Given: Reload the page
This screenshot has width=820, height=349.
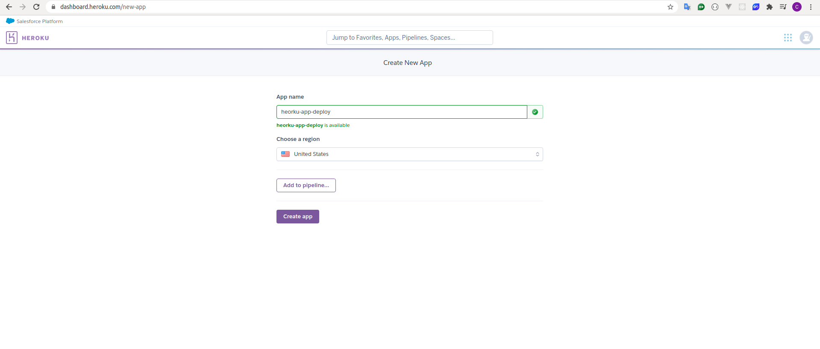Looking at the screenshot, I should 36,7.
